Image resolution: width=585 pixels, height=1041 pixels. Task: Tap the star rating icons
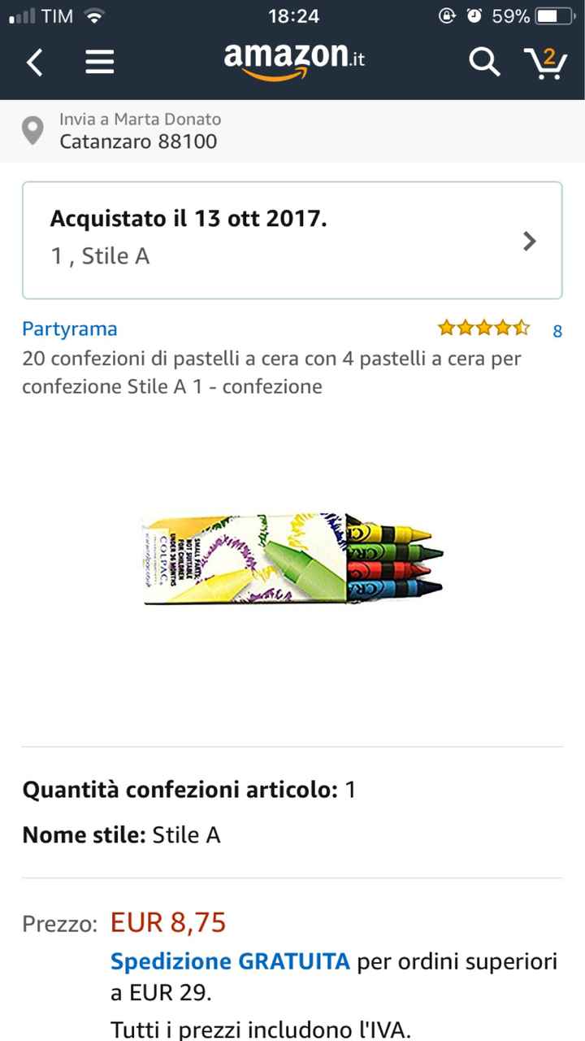pyautogui.click(x=483, y=329)
